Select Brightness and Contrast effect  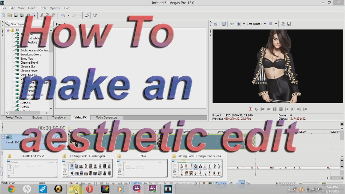coord(34,50)
